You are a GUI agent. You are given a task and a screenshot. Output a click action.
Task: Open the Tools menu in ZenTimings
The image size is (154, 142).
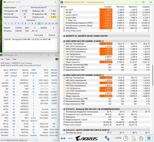pos(8,59)
